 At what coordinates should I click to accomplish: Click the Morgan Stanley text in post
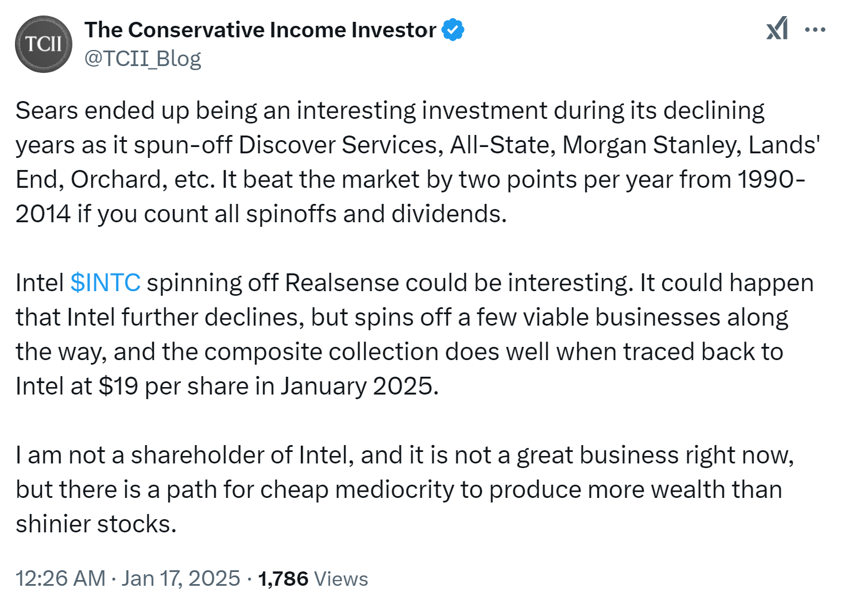(651, 145)
